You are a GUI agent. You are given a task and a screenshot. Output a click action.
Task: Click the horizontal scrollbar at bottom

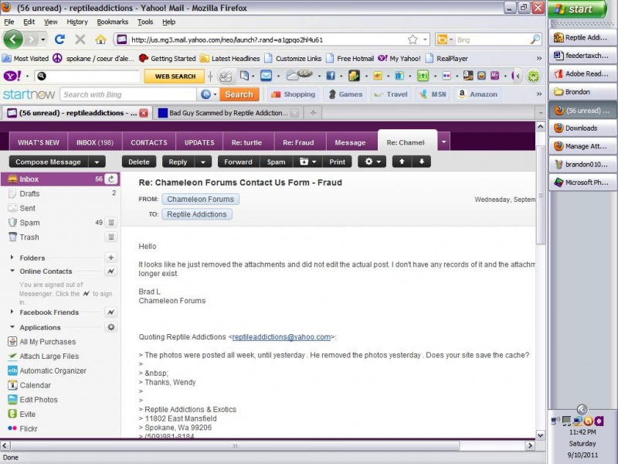(x=235, y=446)
